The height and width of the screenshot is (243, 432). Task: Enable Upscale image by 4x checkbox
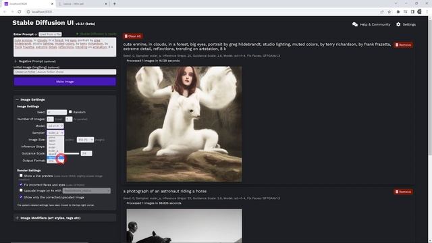click(x=21, y=190)
